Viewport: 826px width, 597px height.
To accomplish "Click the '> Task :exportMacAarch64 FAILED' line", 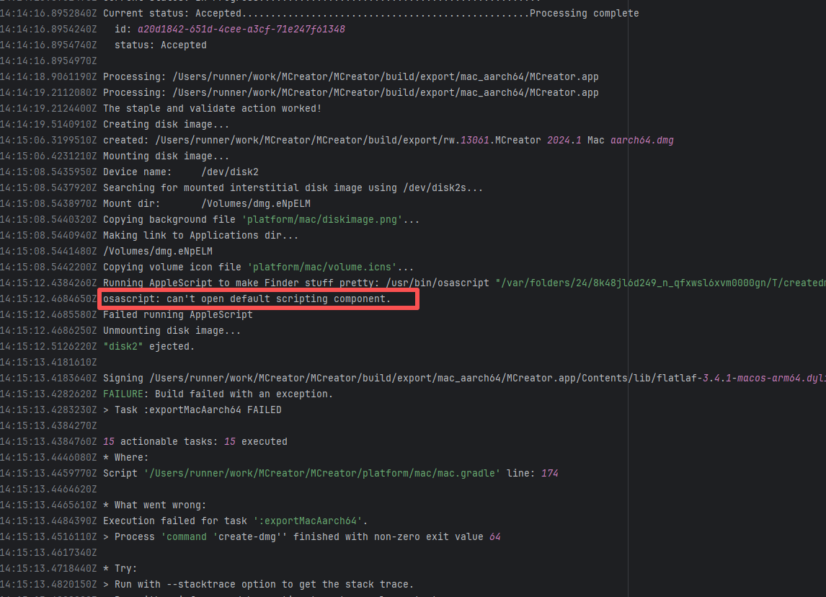I will 192,410.
